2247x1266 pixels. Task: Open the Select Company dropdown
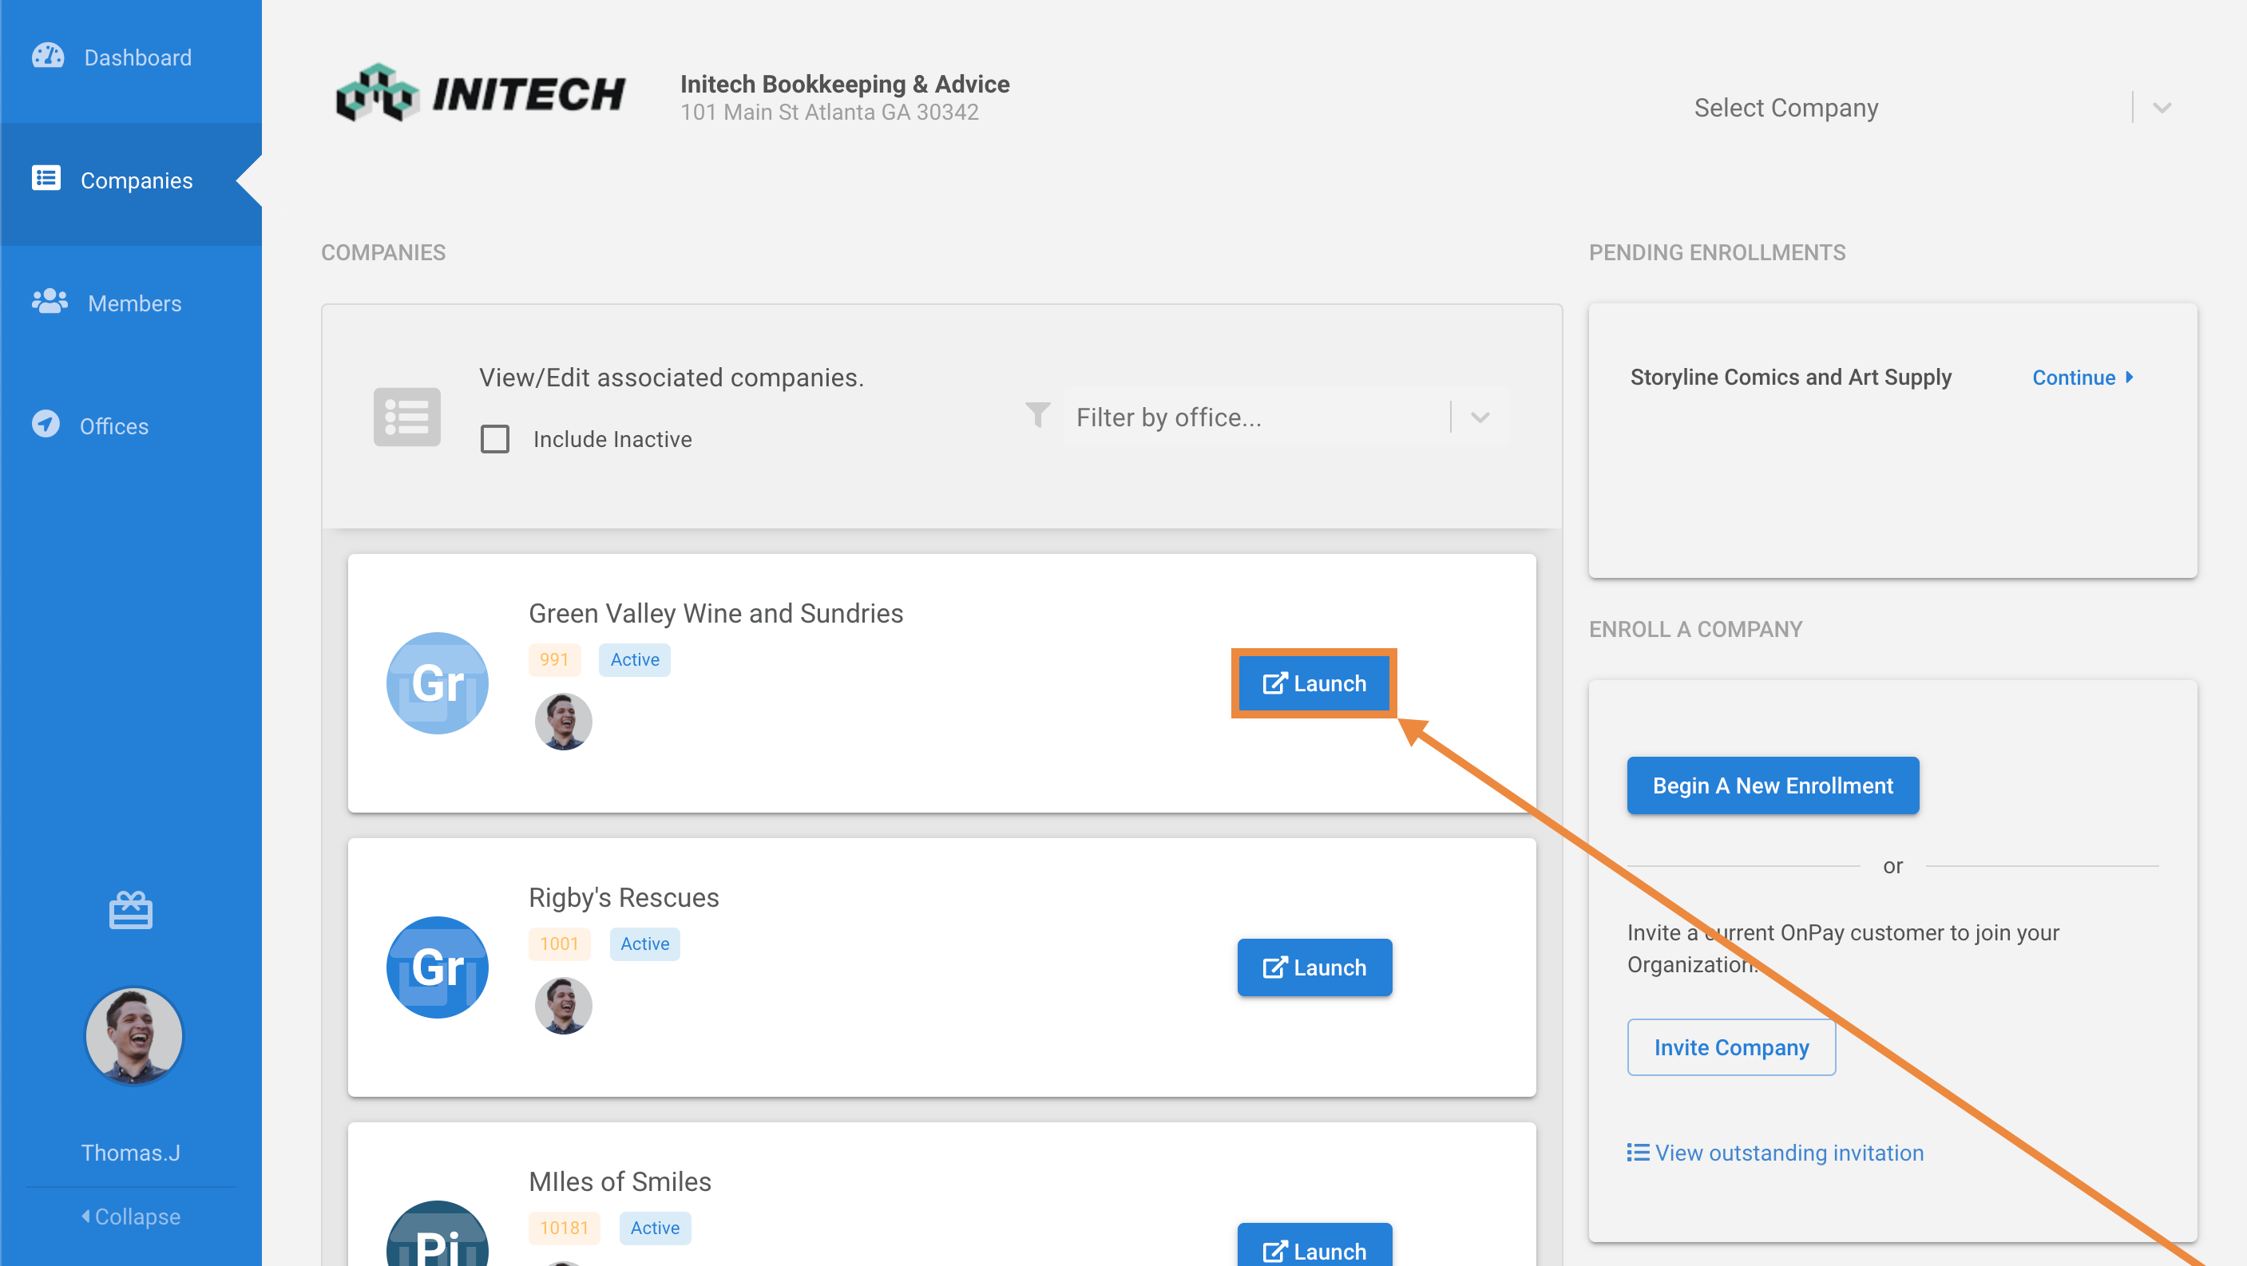(1933, 108)
